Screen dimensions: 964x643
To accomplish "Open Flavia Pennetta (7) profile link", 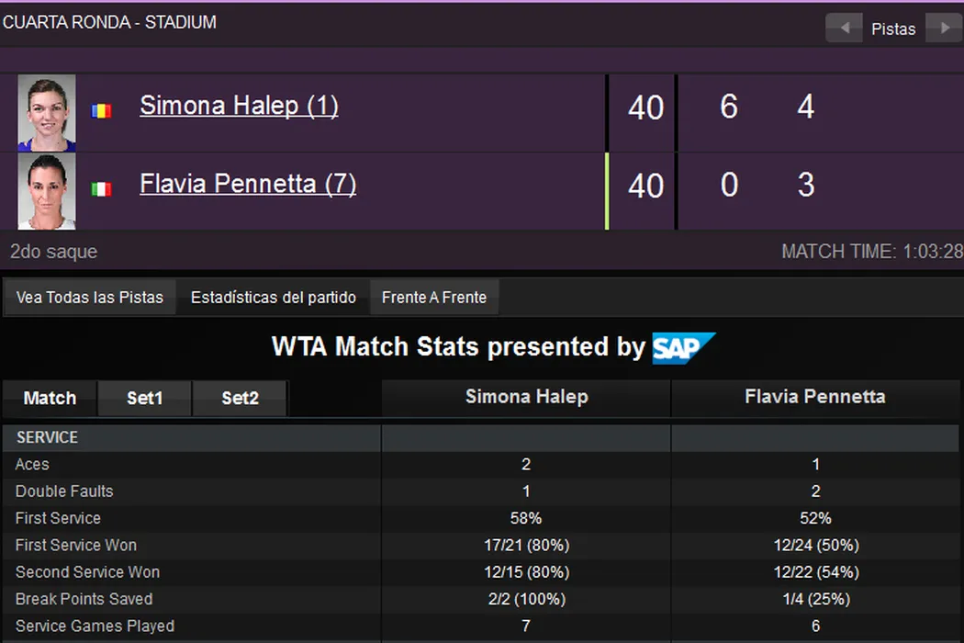I will (248, 184).
